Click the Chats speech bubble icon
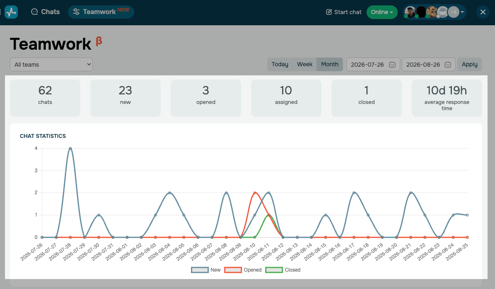Screen dimensions: 495x289 34,12
